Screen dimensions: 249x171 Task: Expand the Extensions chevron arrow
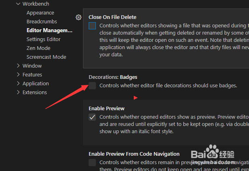coord(18,92)
